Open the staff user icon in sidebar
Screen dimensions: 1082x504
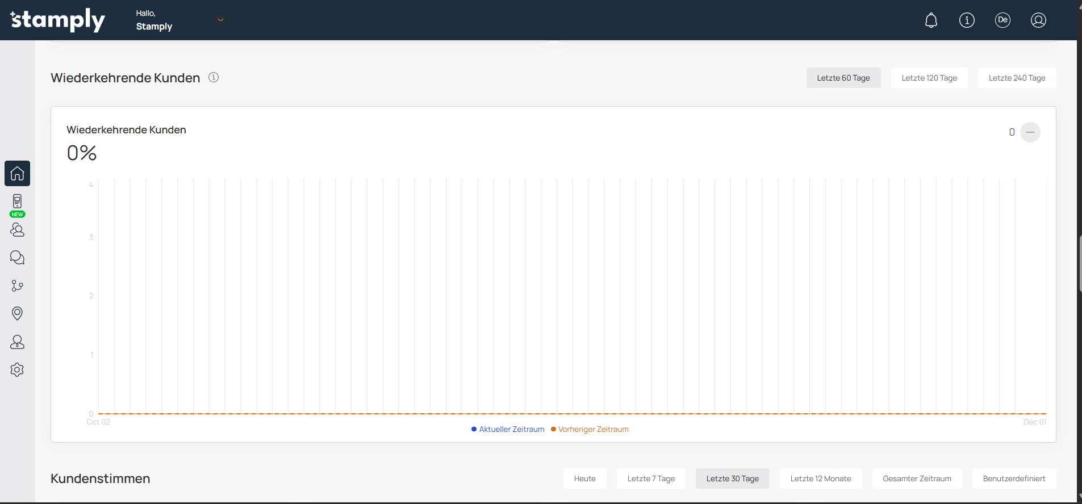click(x=17, y=342)
